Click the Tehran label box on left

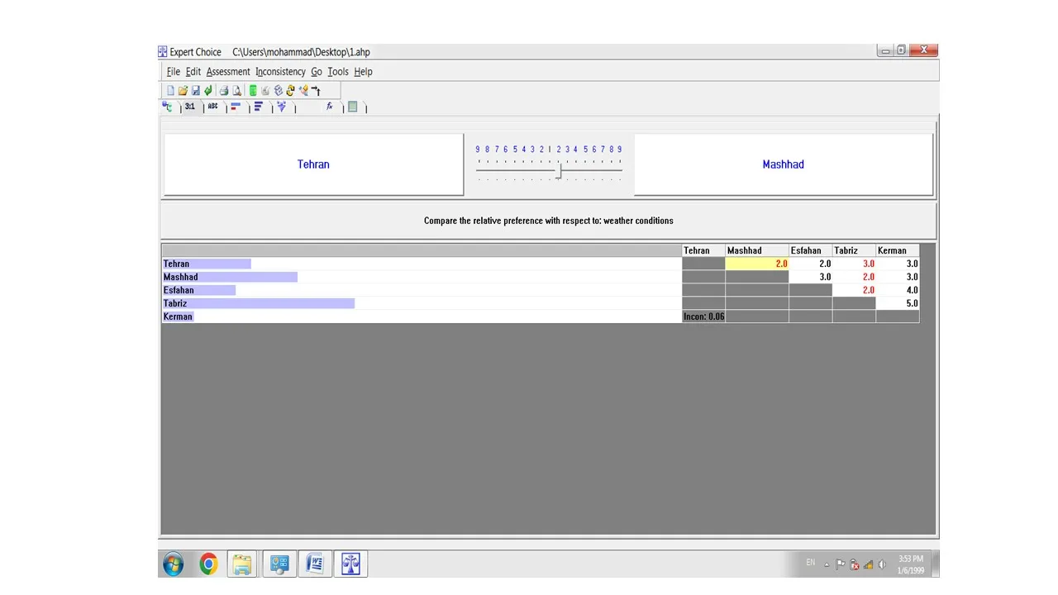point(313,164)
